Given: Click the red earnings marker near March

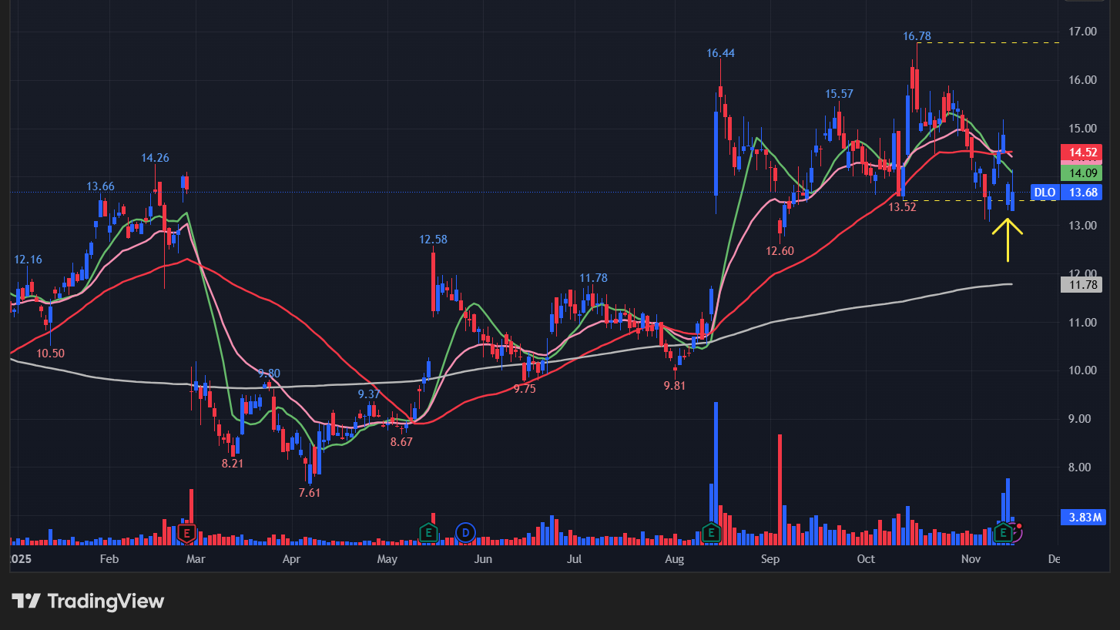Looking at the screenshot, I should pos(186,532).
